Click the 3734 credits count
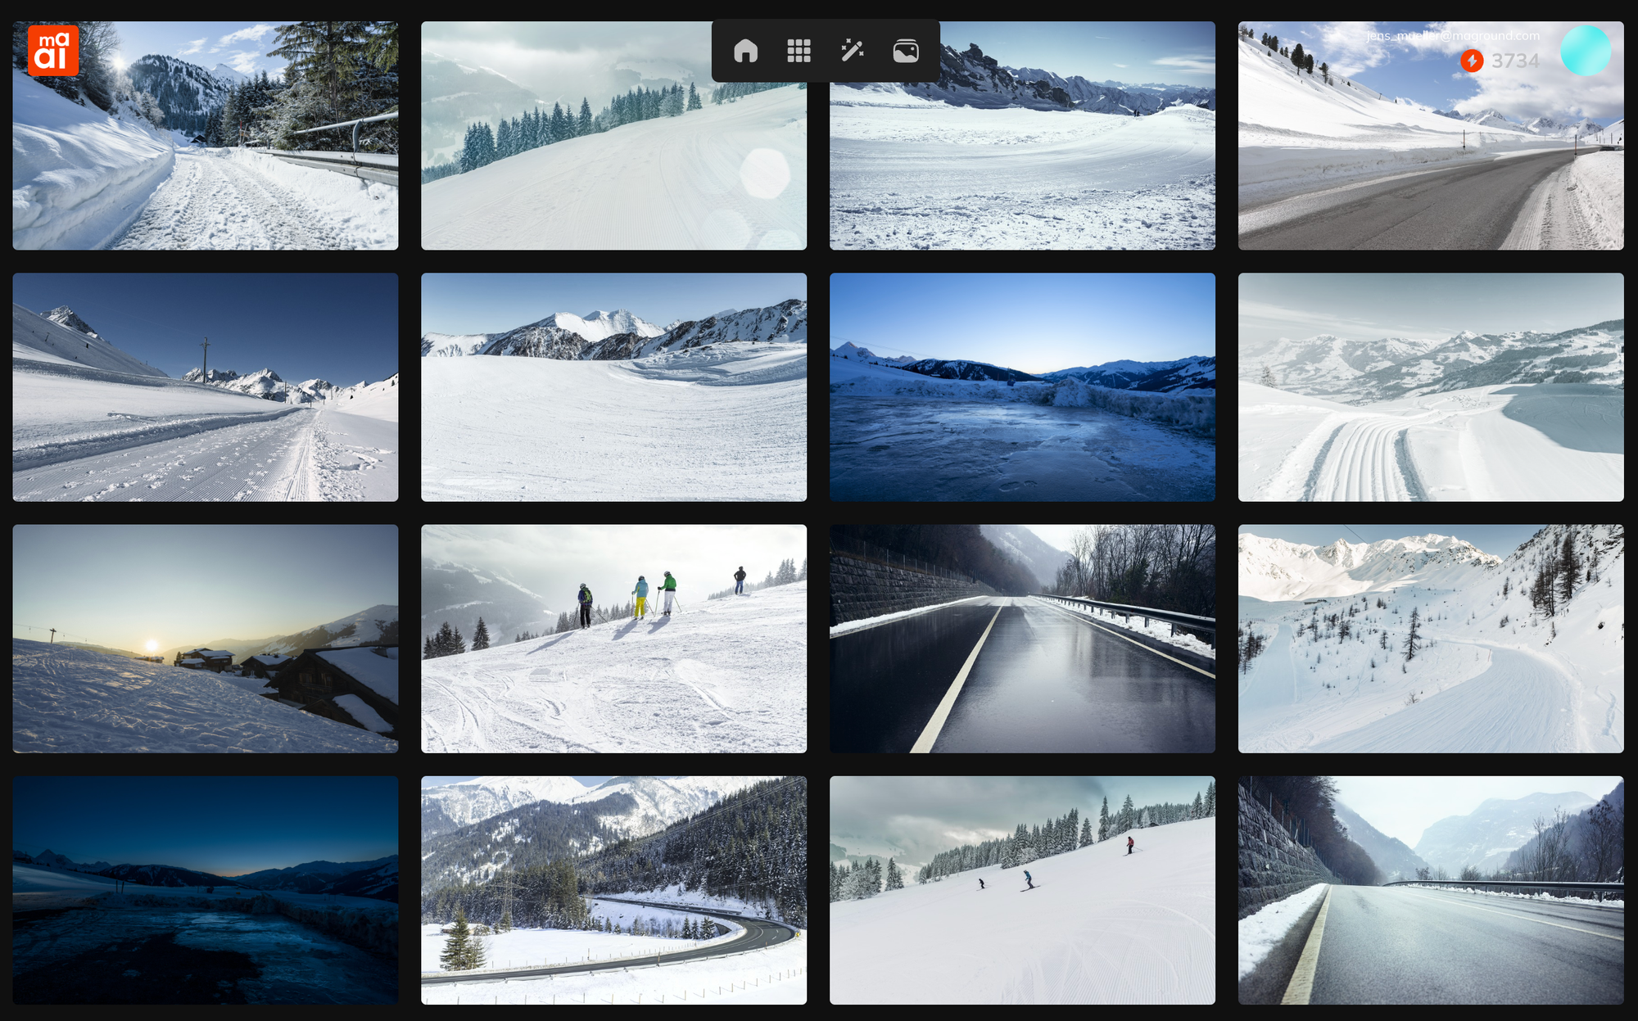1638x1021 pixels. tap(1515, 61)
